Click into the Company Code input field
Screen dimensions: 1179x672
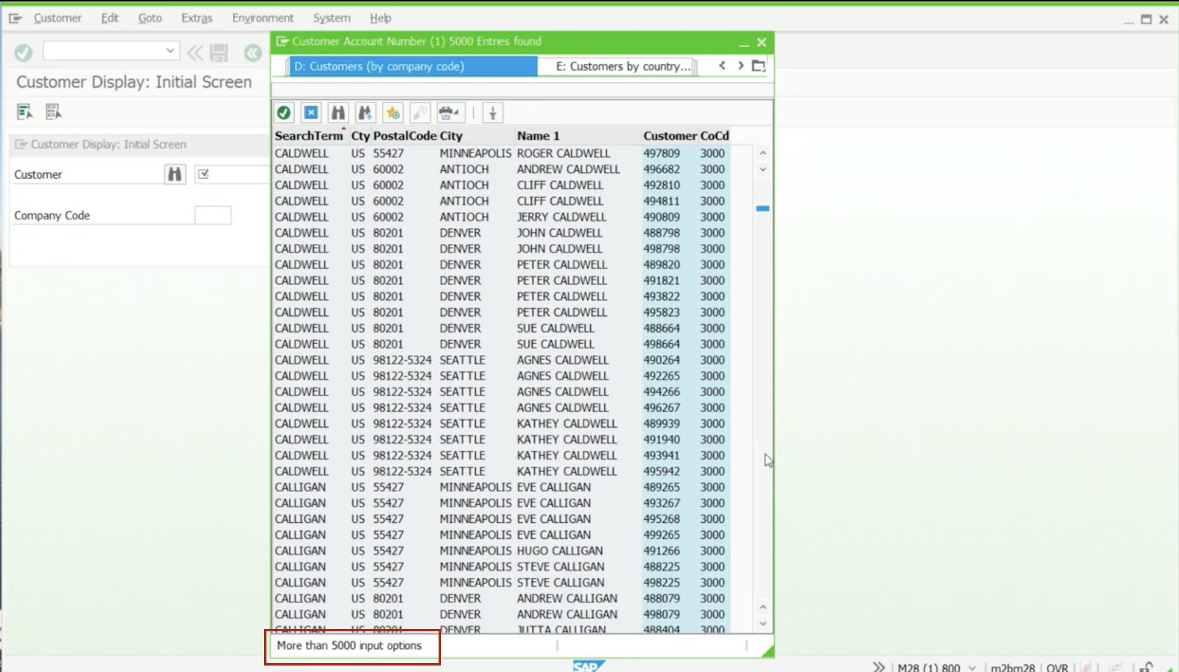click(213, 215)
